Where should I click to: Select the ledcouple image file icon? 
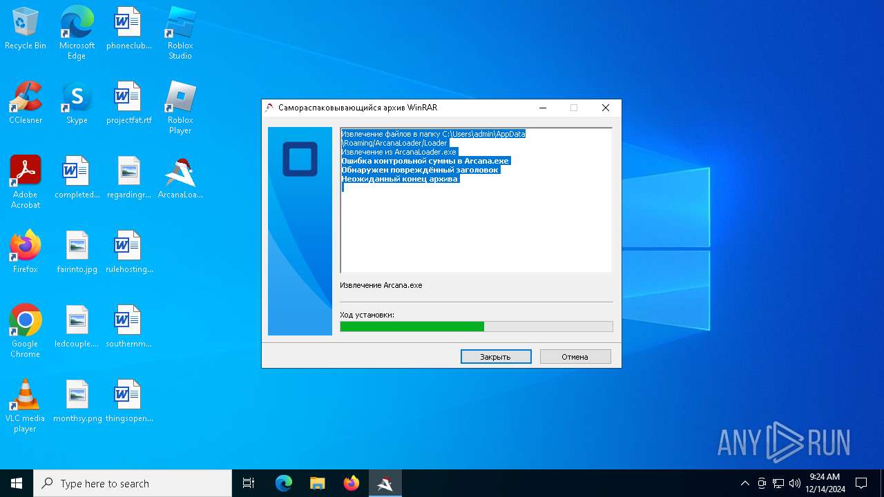tap(77, 326)
